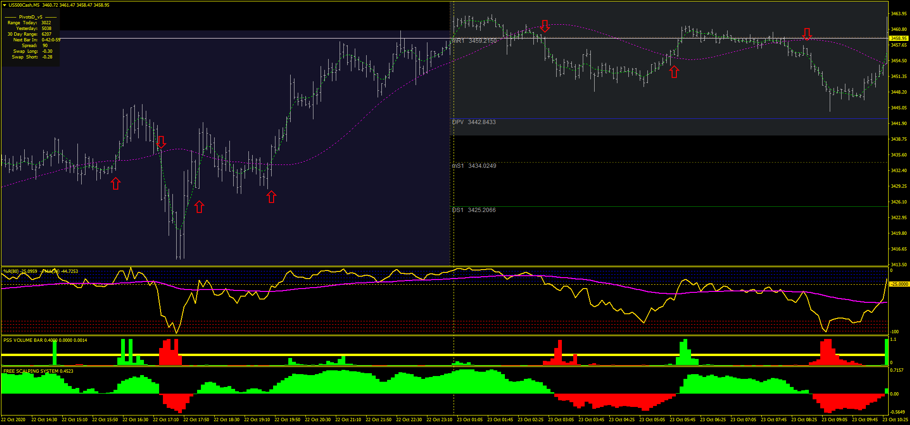The width and height of the screenshot is (910, 425).
Task: Click the red up arrow near 22 Oct 15:50
Action: point(115,184)
